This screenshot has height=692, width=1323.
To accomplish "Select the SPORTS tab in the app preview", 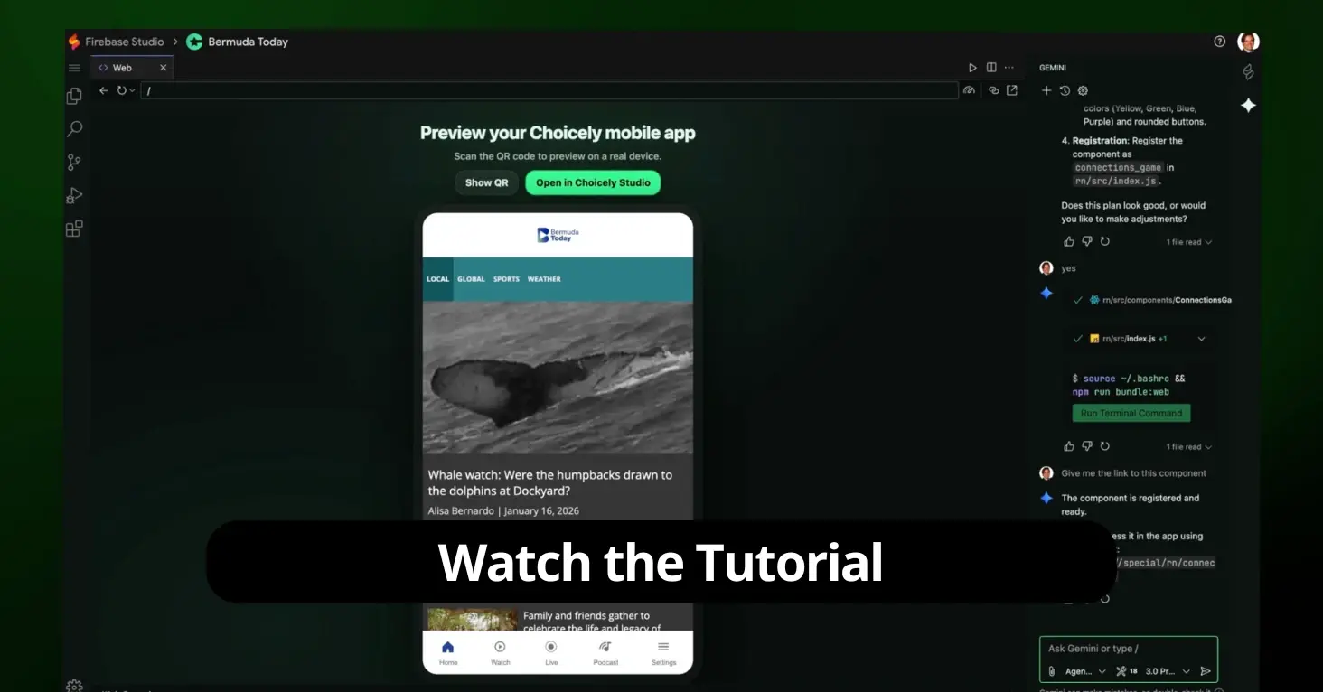I will coord(505,278).
